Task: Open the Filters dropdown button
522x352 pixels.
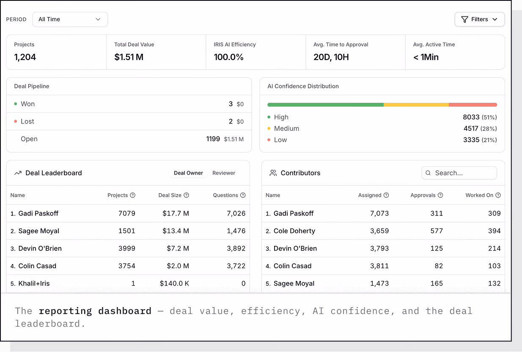Action: coord(480,19)
